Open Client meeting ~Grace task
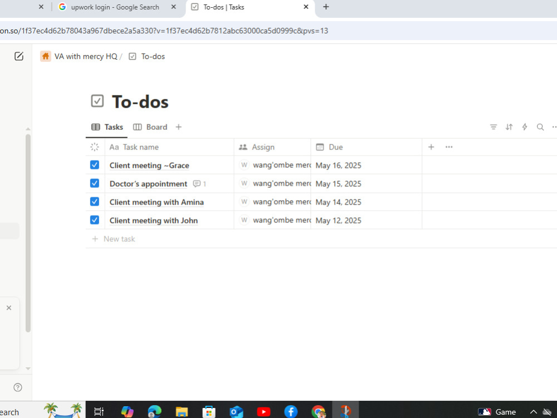557x418 pixels. point(149,166)
